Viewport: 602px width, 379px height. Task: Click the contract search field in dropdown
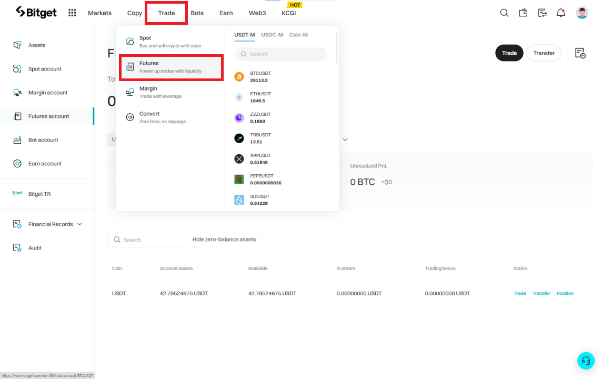click(281, 54)
